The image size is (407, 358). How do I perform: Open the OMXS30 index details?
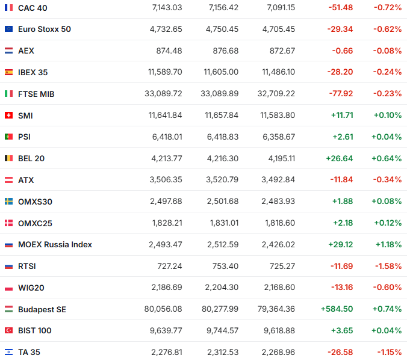click(x=35, y=202)
